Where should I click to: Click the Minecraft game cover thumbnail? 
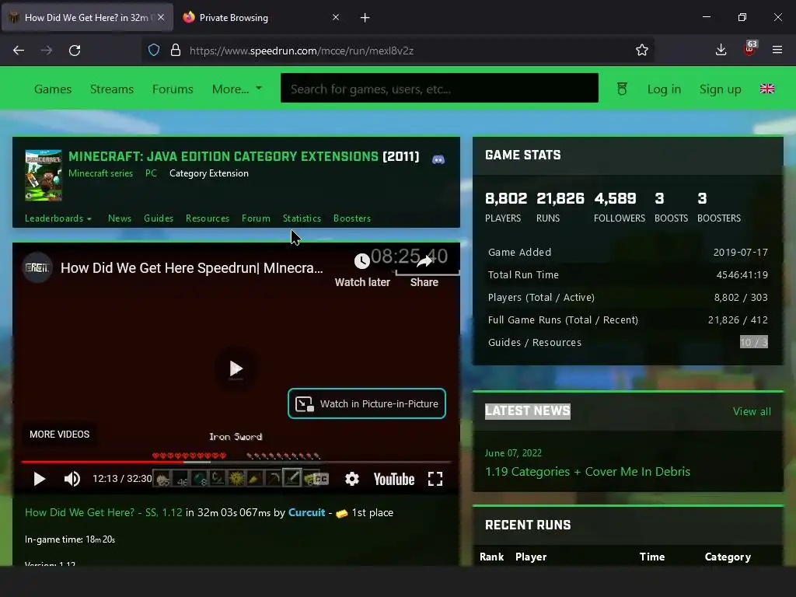(44, 175)
